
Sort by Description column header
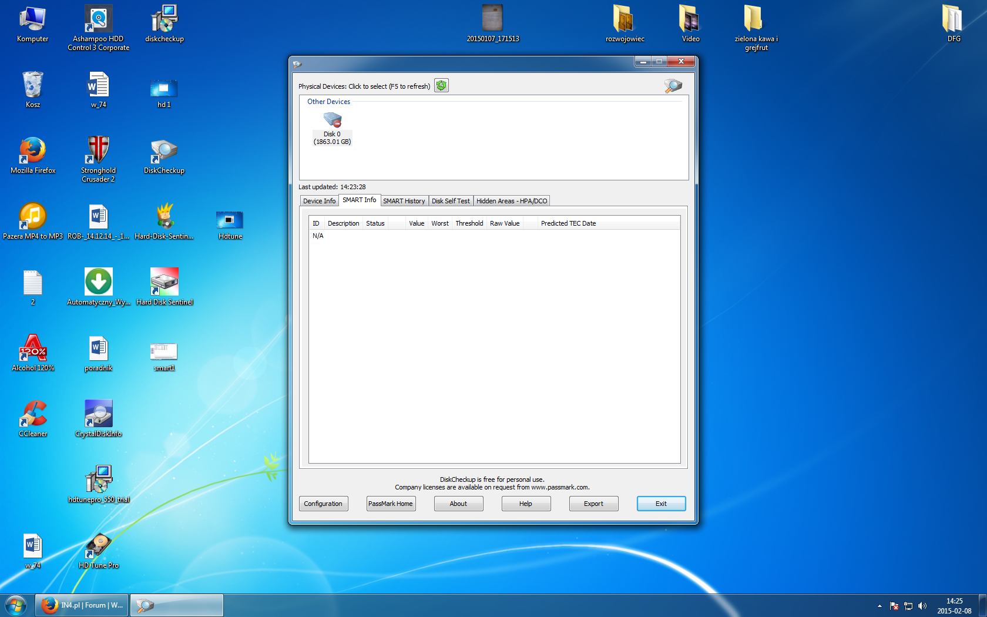point(343,223)
